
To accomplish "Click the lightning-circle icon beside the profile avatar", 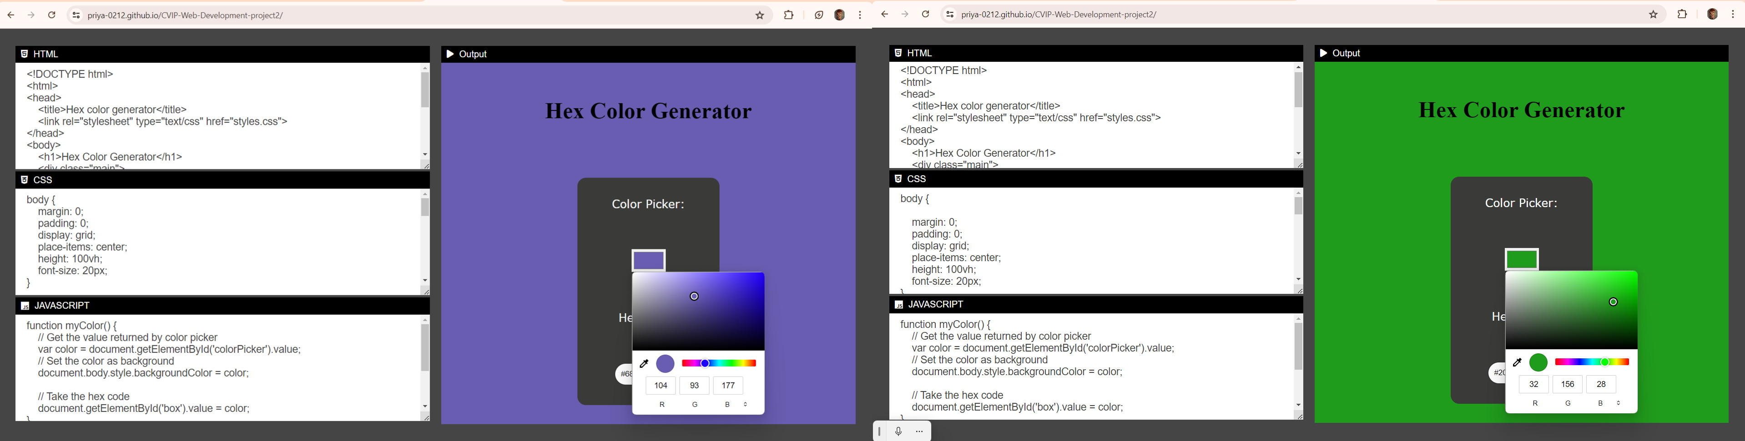I will point(818,15).
